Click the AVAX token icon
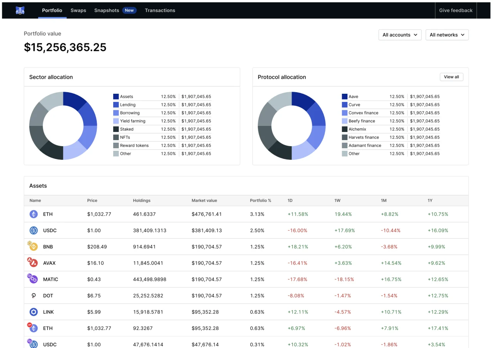This screenshot has width=493, height=348. tap(33, 262)
